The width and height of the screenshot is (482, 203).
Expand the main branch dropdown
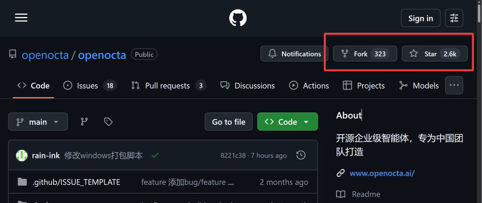coord(38,122)
